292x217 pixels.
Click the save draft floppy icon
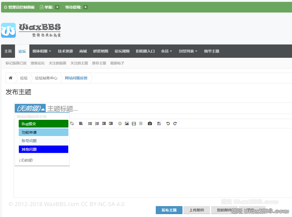(x=159, y=124)
